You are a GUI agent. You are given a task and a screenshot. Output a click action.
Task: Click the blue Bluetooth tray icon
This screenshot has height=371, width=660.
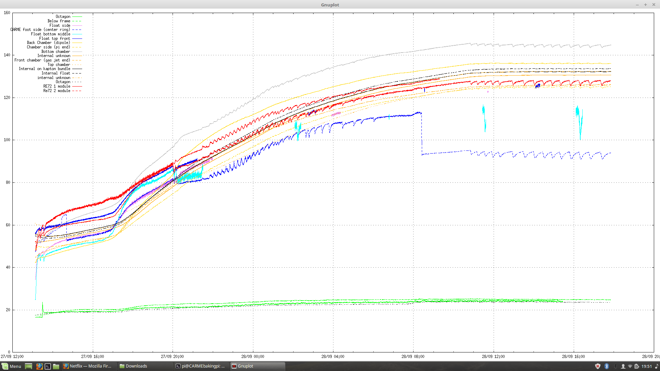coord(607,366)
